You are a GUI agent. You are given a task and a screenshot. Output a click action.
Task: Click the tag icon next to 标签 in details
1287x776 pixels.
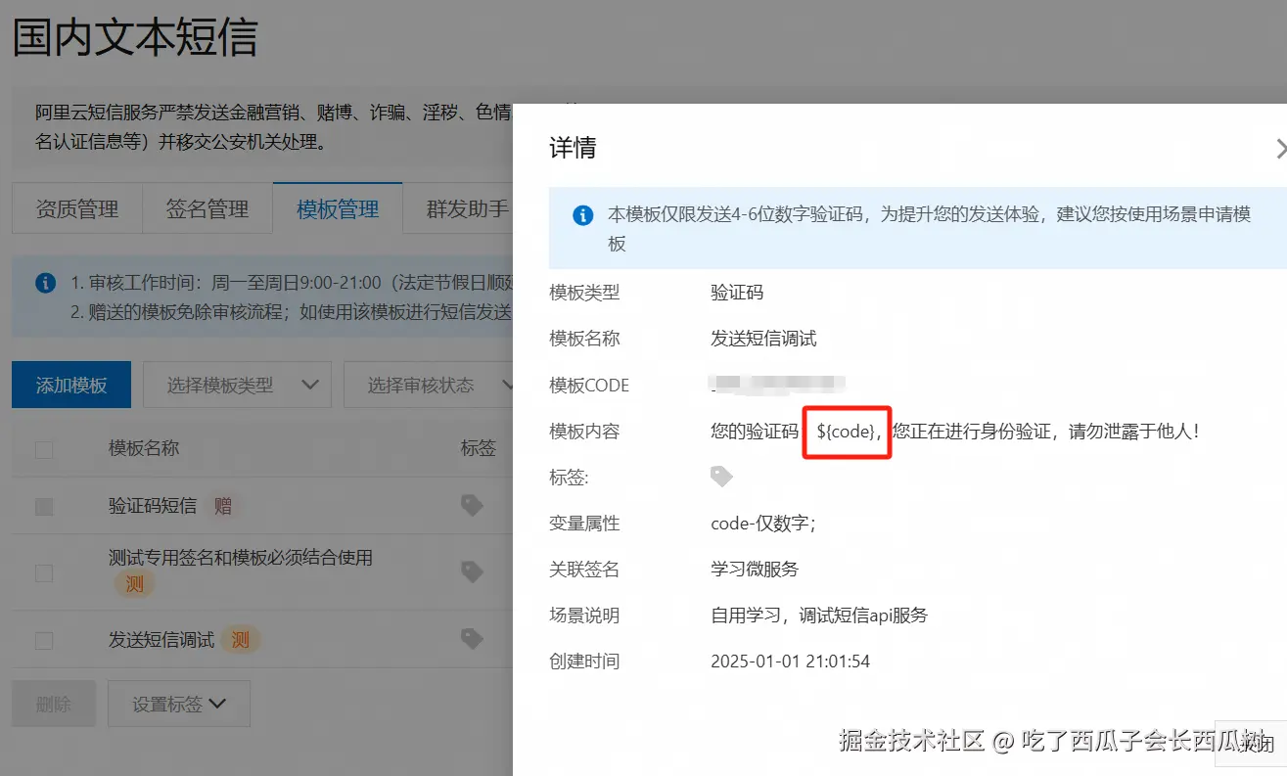[x=721, y=477]
